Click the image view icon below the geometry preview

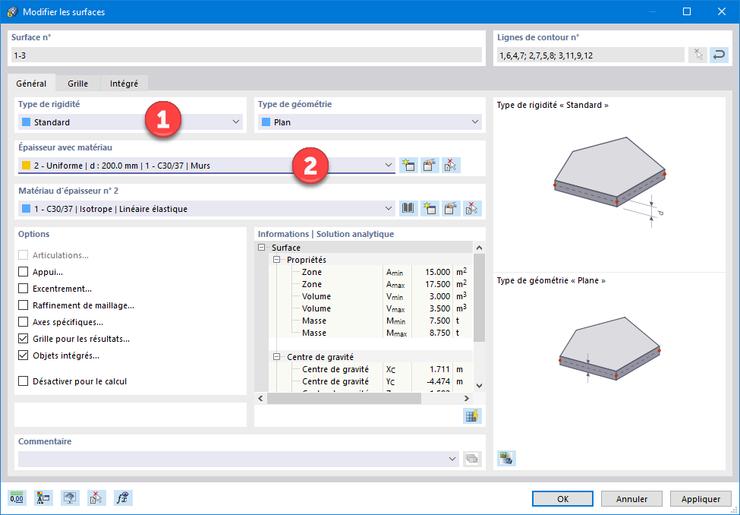pyautogui.click(x=506, y=458)
